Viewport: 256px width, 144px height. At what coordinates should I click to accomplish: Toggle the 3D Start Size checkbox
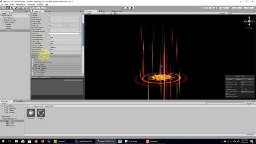[x=50, y=23]
